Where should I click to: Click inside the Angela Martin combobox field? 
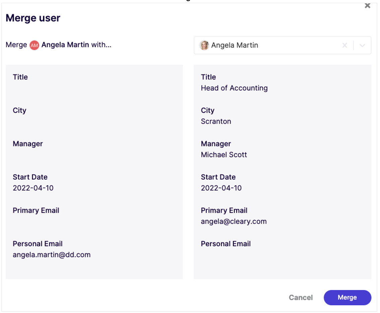pyautogui.click(x=268, y=45)
